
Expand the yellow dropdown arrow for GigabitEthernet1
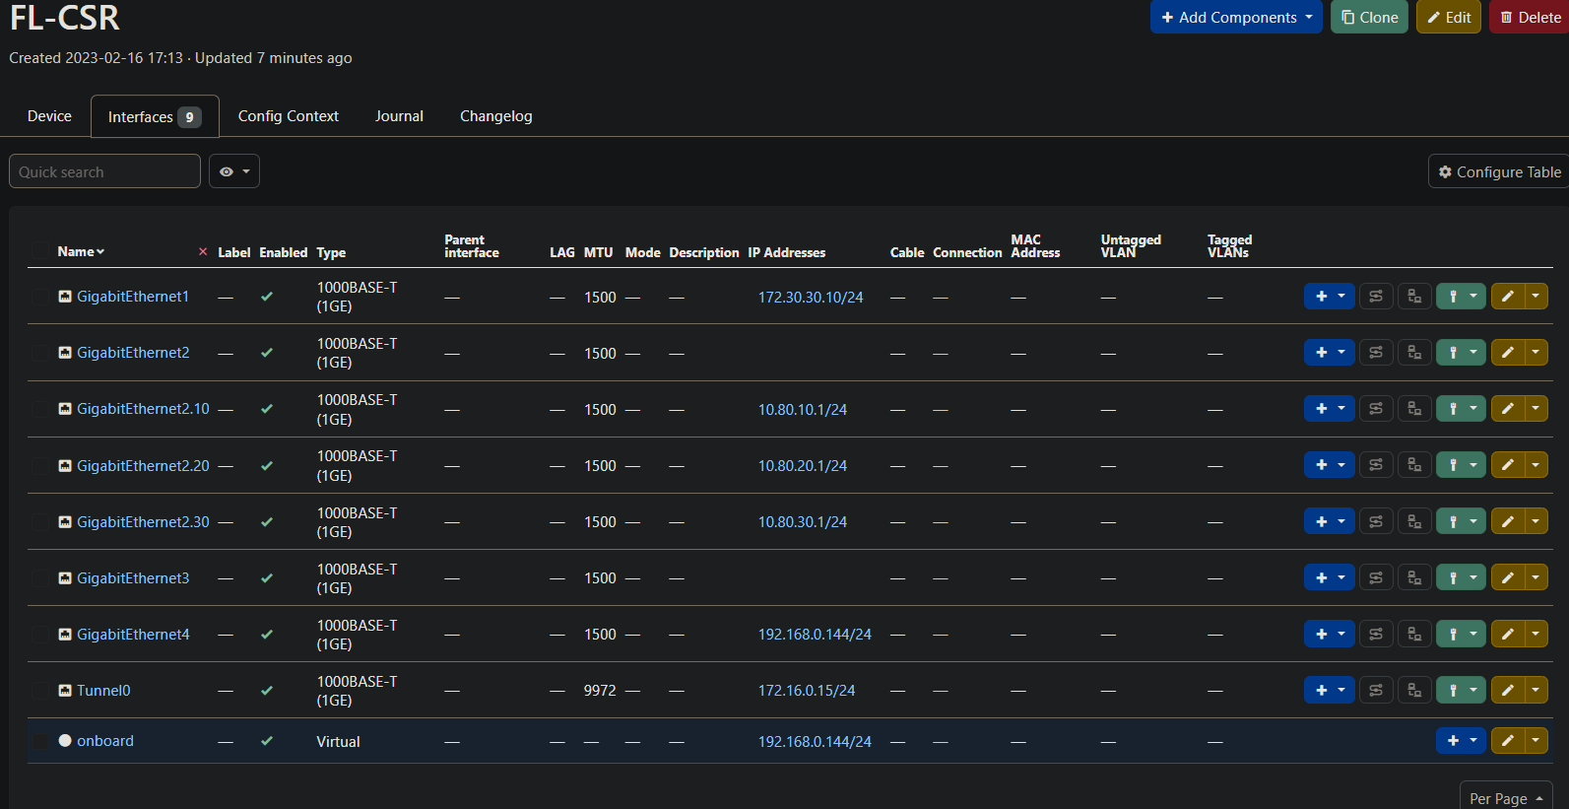[x=1536, y=297]
